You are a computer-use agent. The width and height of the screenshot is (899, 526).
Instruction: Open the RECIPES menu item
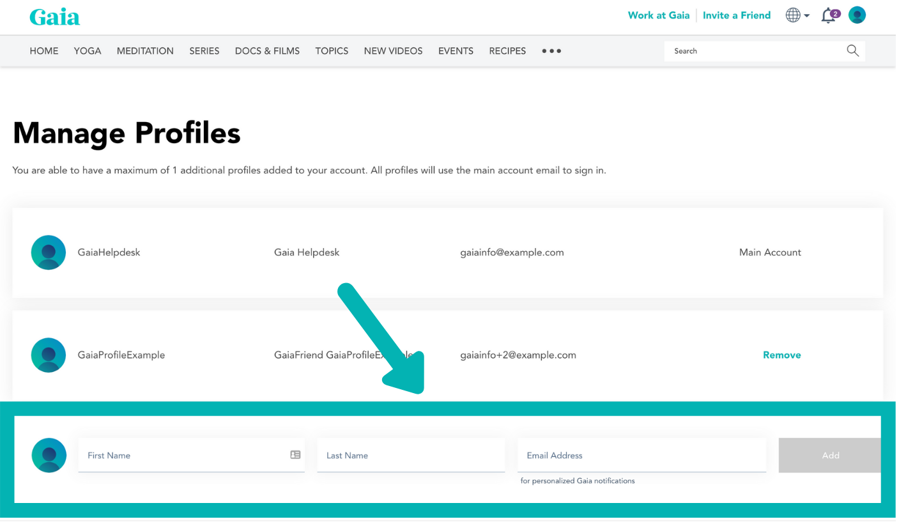point(507,51)
